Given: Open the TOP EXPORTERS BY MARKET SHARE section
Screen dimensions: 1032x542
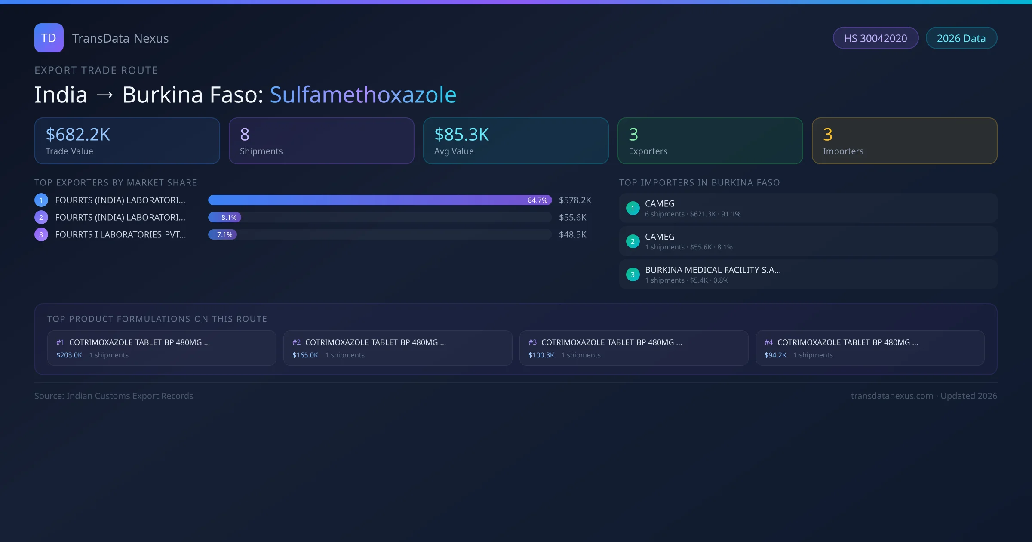Looking at the screenshot, I should 116,182.
